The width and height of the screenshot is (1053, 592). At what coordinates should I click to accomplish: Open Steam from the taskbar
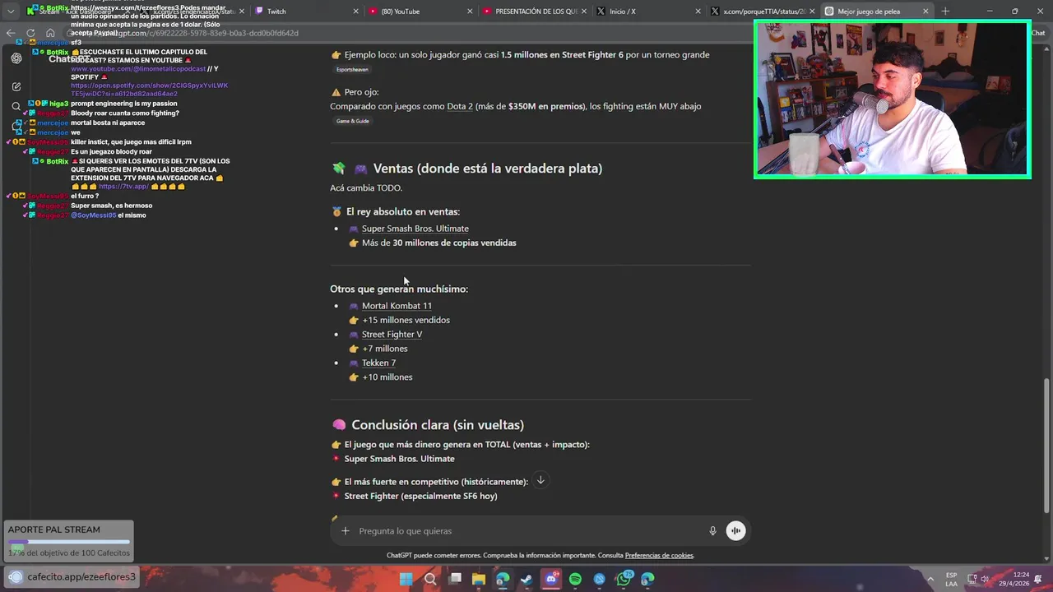(526, 579)
